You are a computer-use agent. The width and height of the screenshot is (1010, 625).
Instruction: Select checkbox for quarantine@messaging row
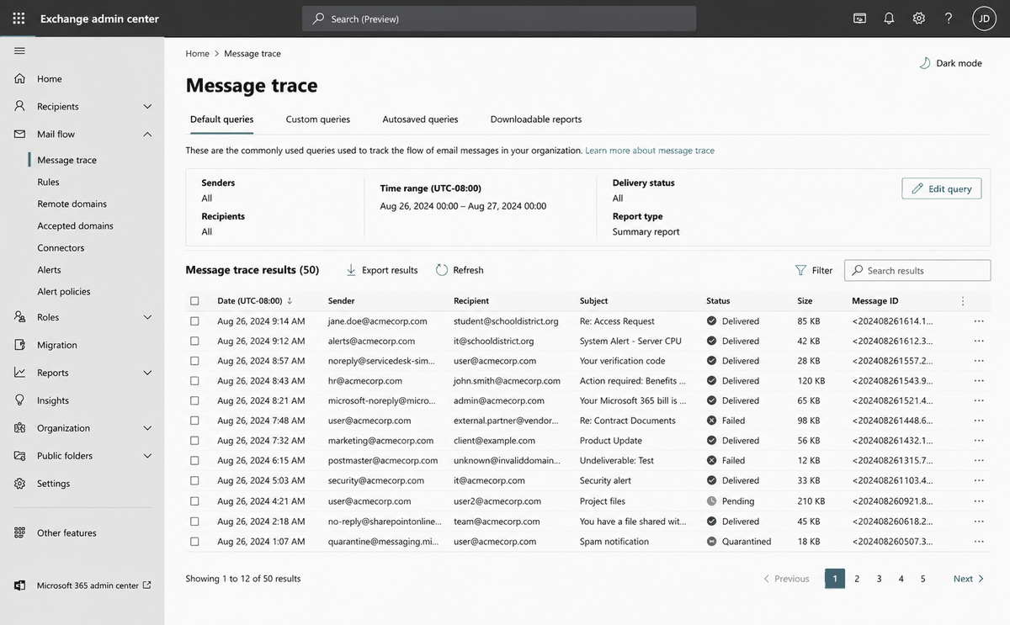coord(195,542)
